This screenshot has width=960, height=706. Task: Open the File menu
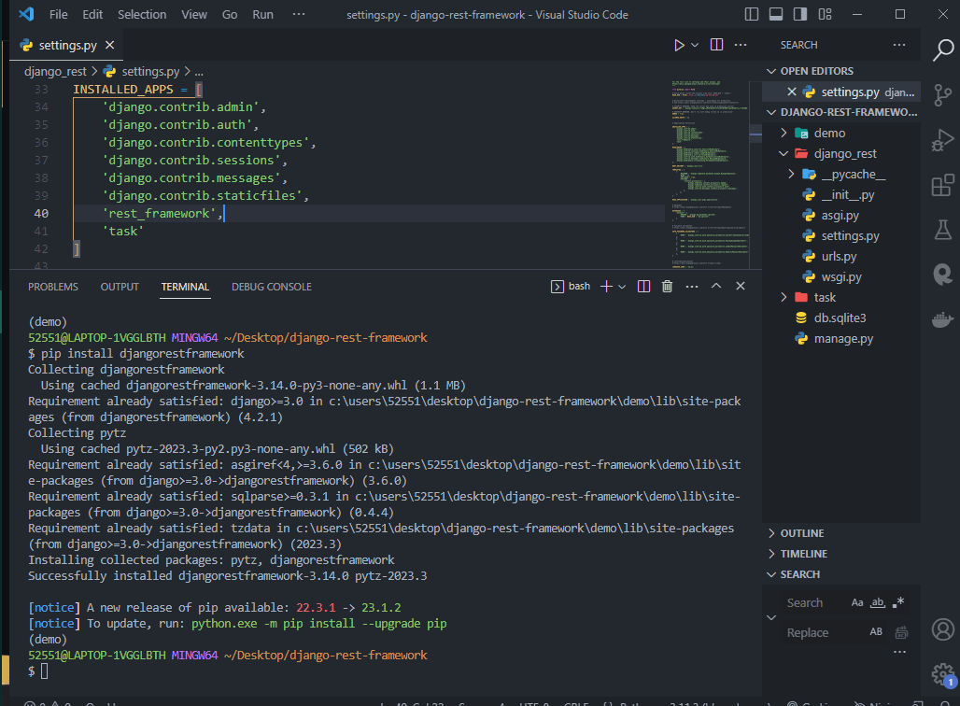point(58,14)
